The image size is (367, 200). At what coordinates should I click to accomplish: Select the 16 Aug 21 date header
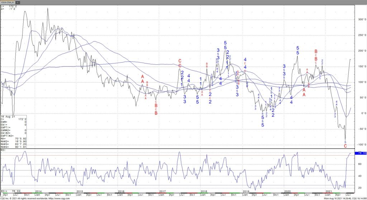pyautogui.click(x=8, y=117)
